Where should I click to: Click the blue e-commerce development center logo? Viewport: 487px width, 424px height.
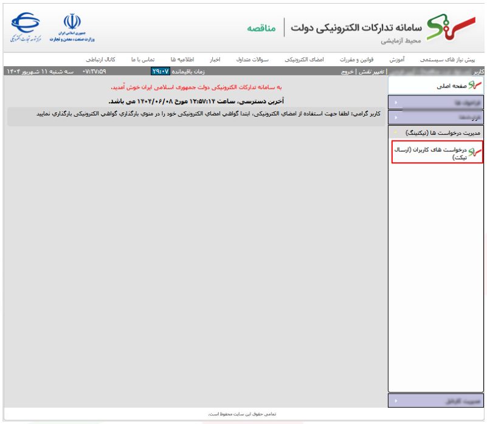click(x=26, y=27)
